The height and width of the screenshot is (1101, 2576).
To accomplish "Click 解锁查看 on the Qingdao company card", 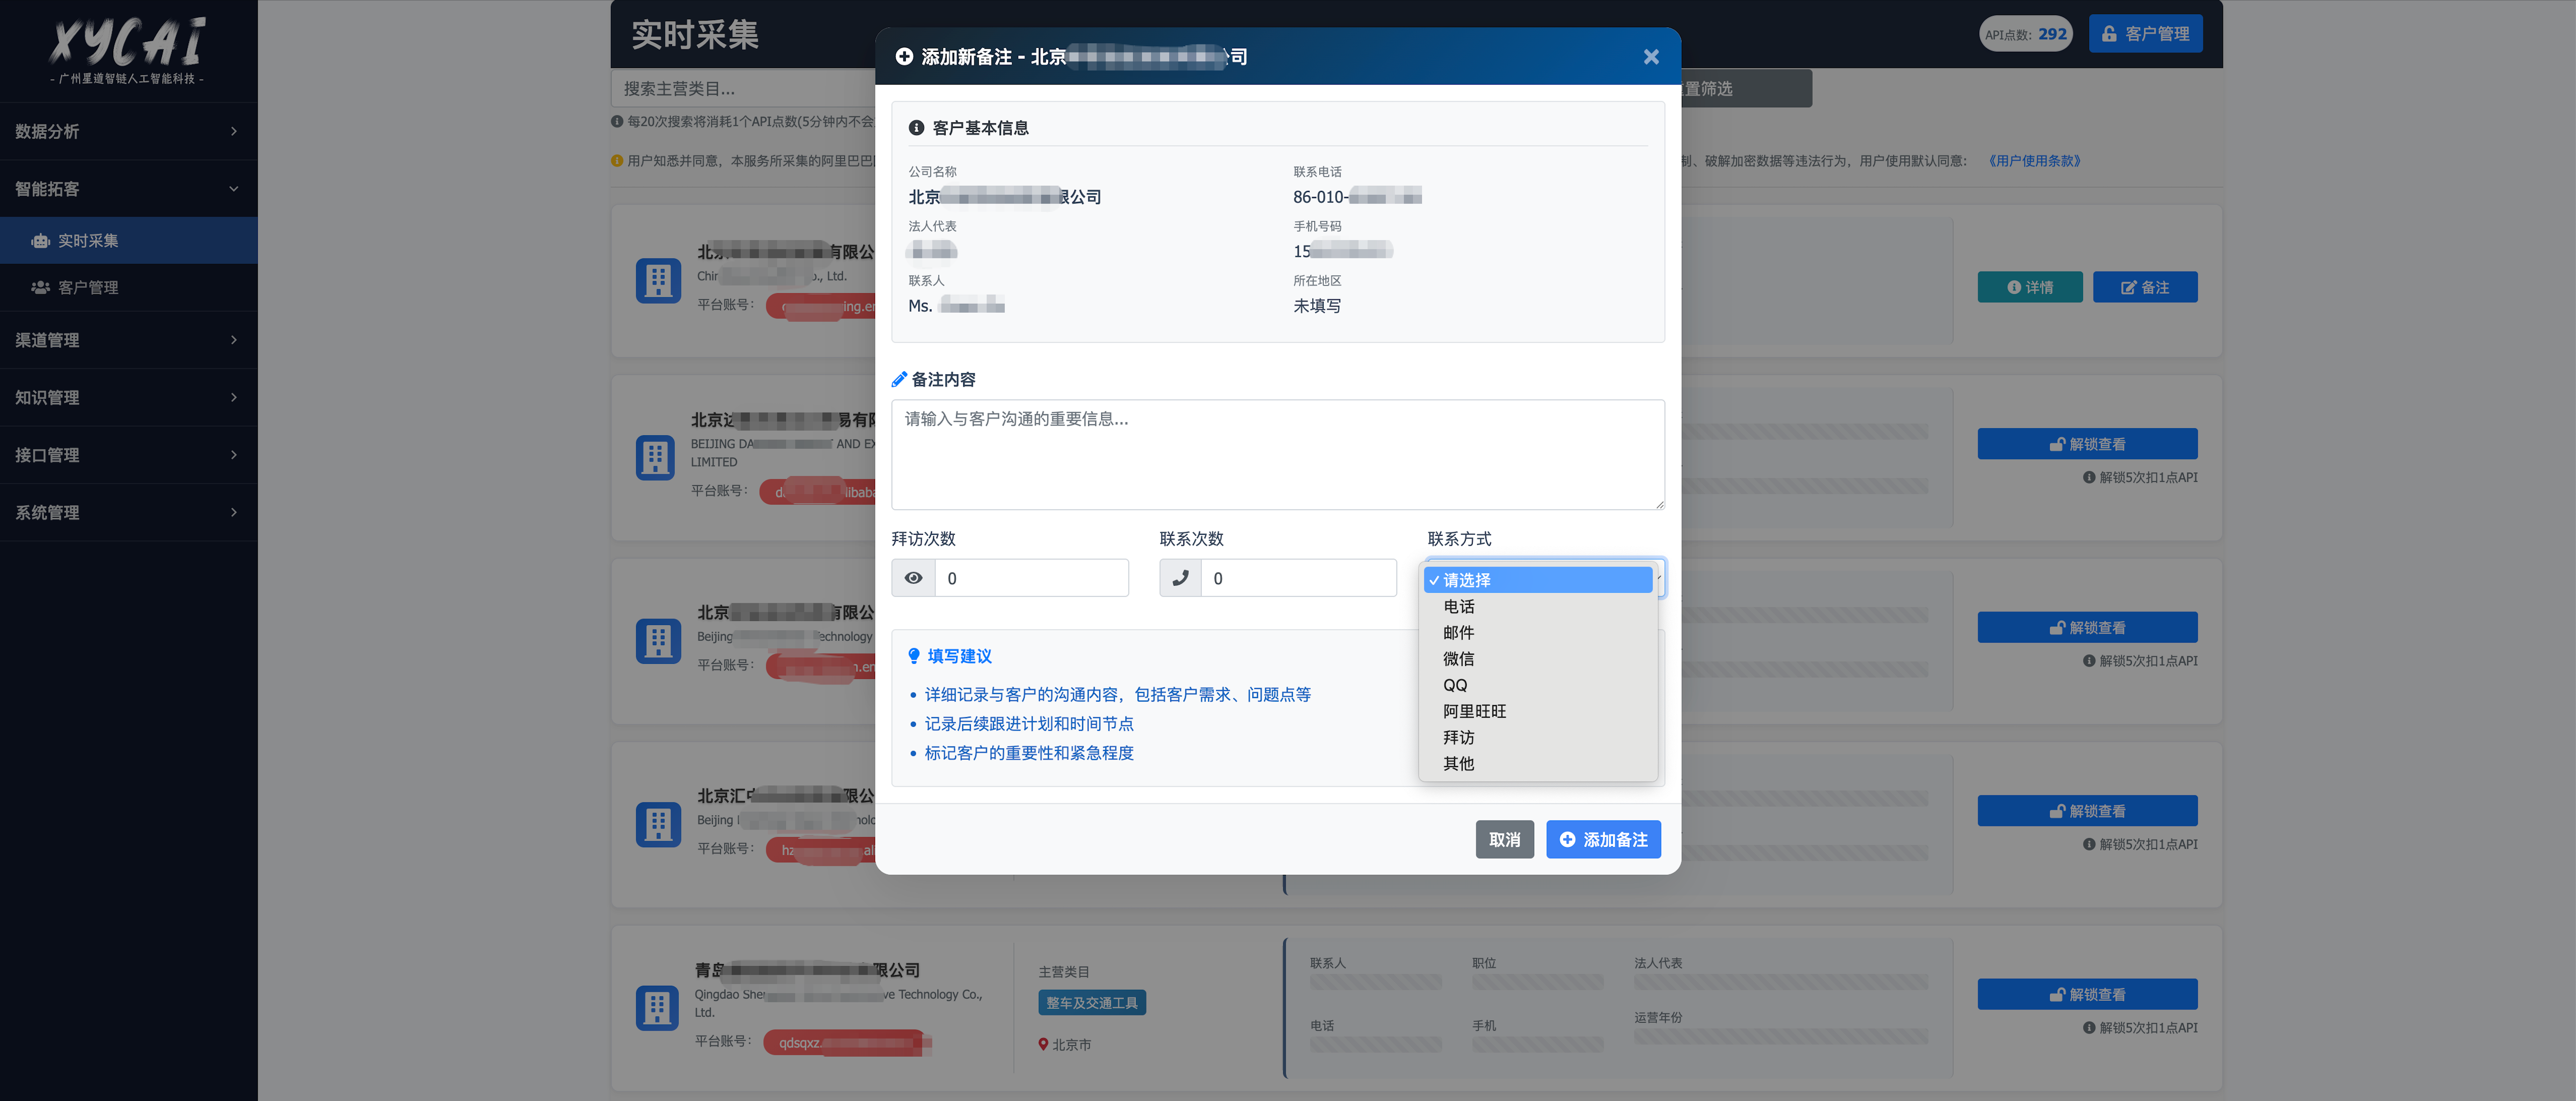I will 2086,994.
